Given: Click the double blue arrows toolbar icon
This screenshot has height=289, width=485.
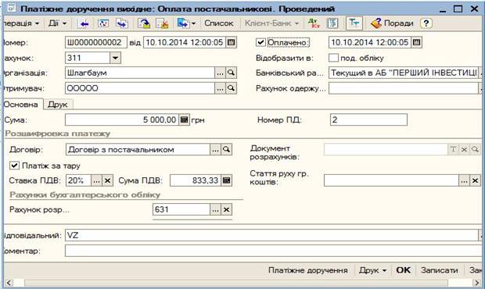Looking at the screenshot, I should coord(122,23).
